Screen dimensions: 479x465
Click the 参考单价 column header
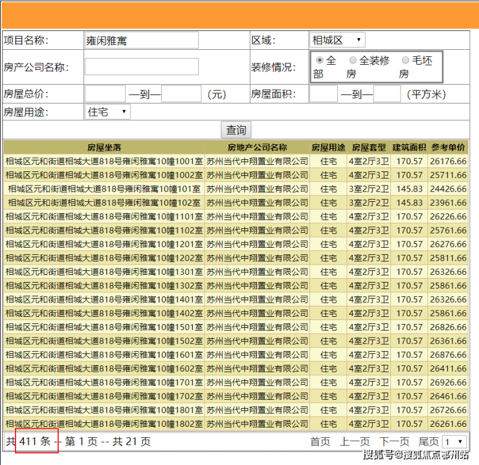click(x=448, y=147)
